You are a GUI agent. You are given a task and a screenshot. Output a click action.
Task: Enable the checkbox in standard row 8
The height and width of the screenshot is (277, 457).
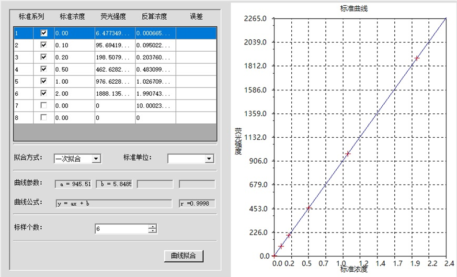coord(44,117)
